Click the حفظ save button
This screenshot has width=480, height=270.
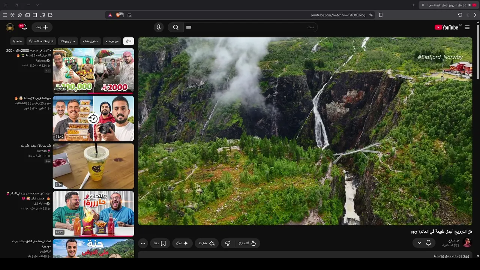click(160, 243)
